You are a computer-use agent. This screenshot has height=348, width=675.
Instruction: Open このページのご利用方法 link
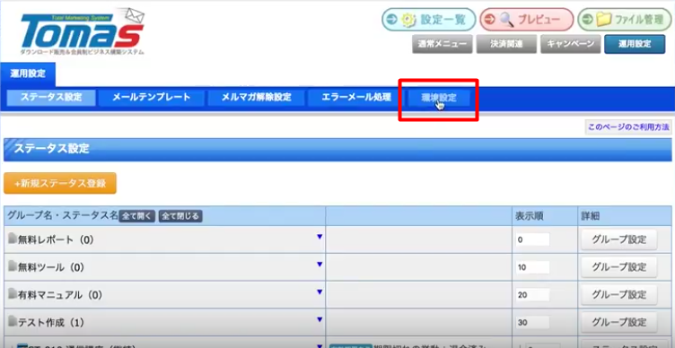click(x=628, y=127)
